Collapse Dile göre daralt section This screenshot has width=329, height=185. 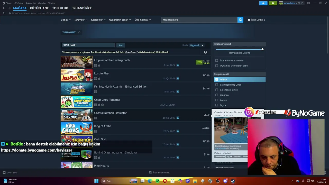click(240, 74)
